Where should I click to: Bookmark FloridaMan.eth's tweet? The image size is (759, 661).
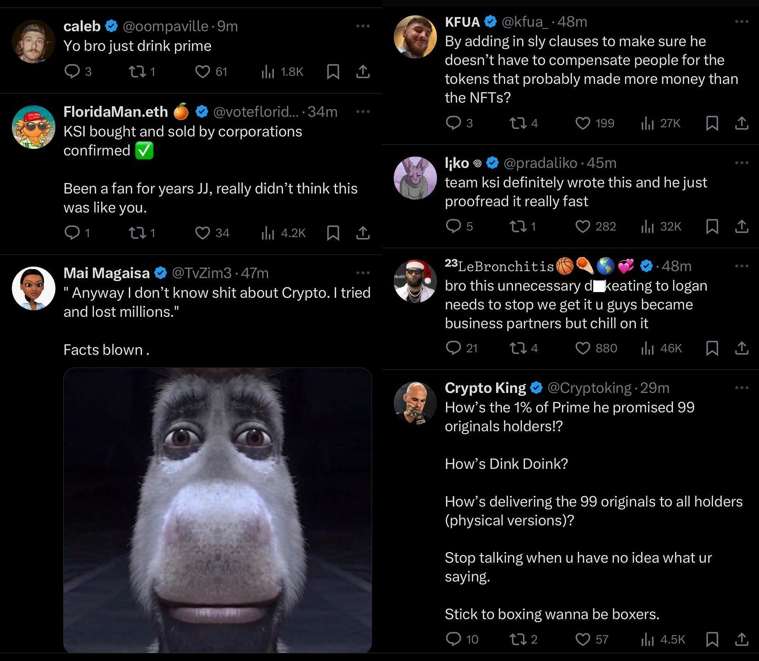point(333,233)
